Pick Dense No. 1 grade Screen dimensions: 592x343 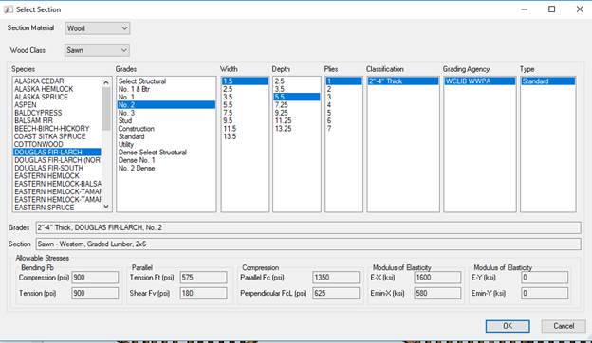(x=137, y=160)
